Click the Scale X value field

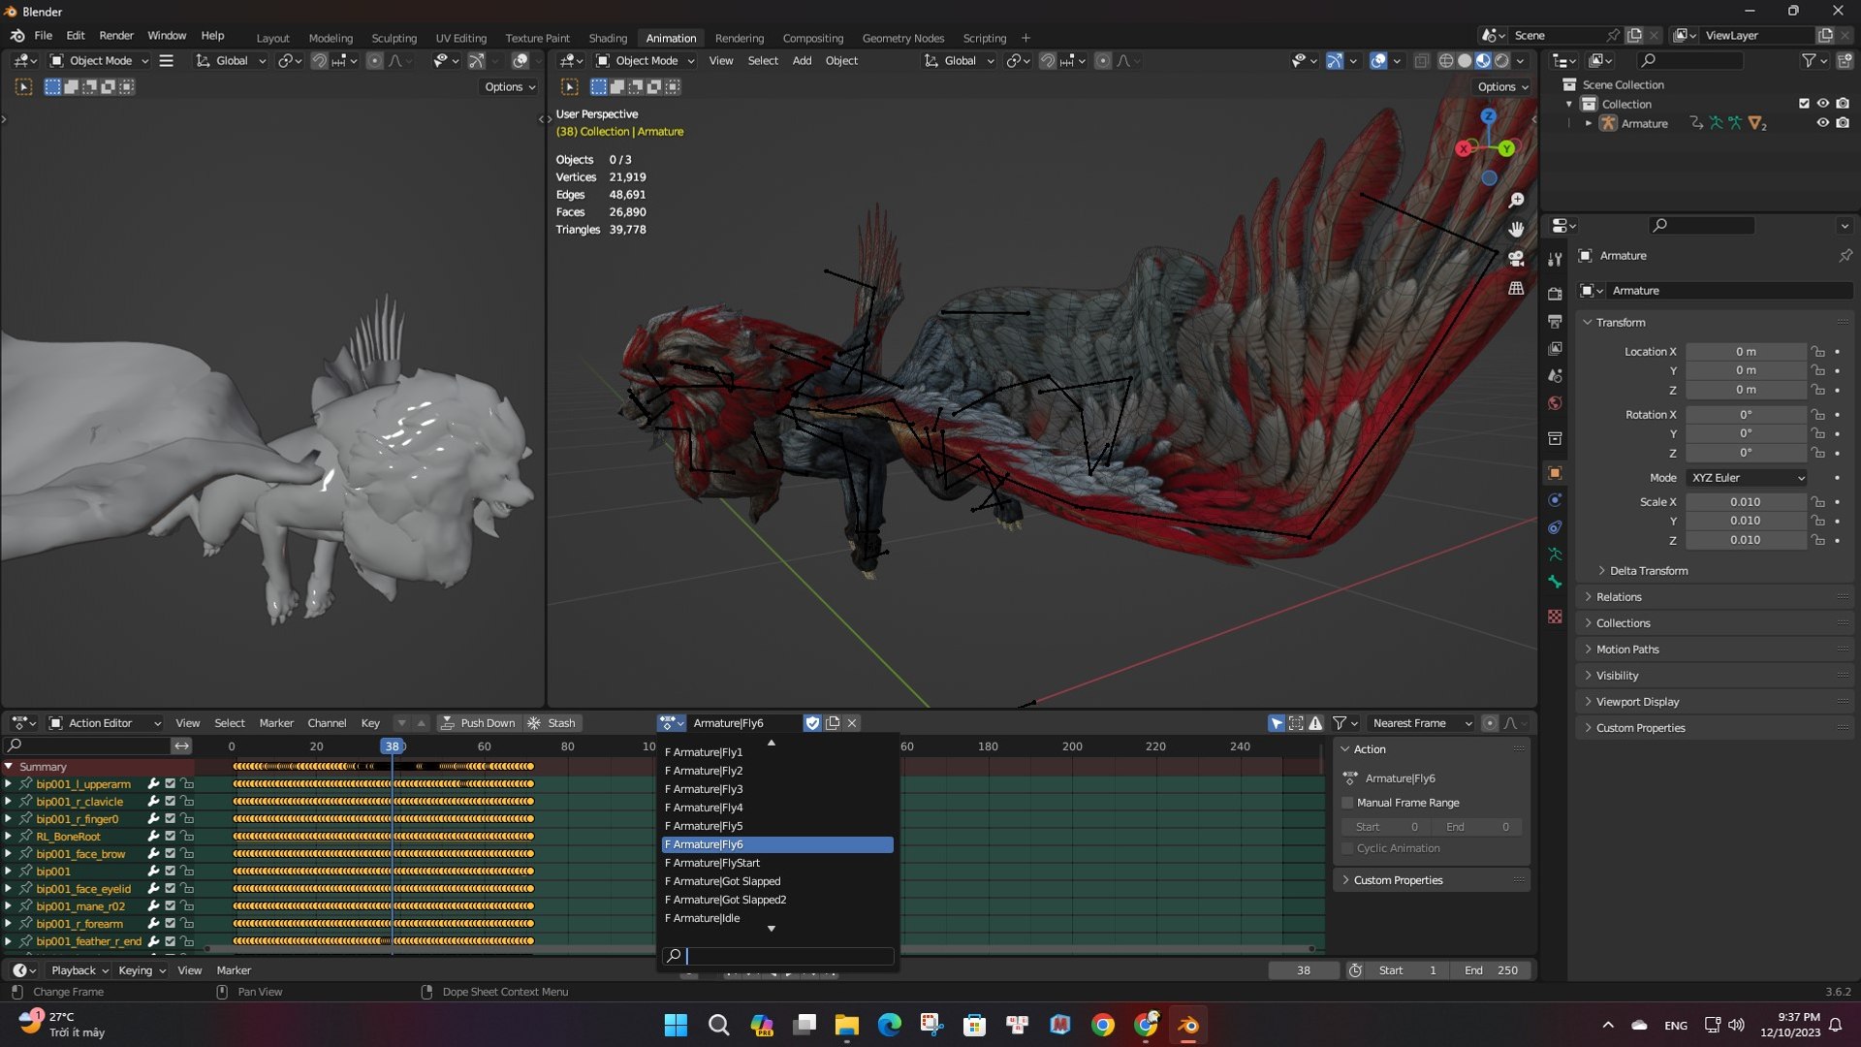click(1745, 502)
